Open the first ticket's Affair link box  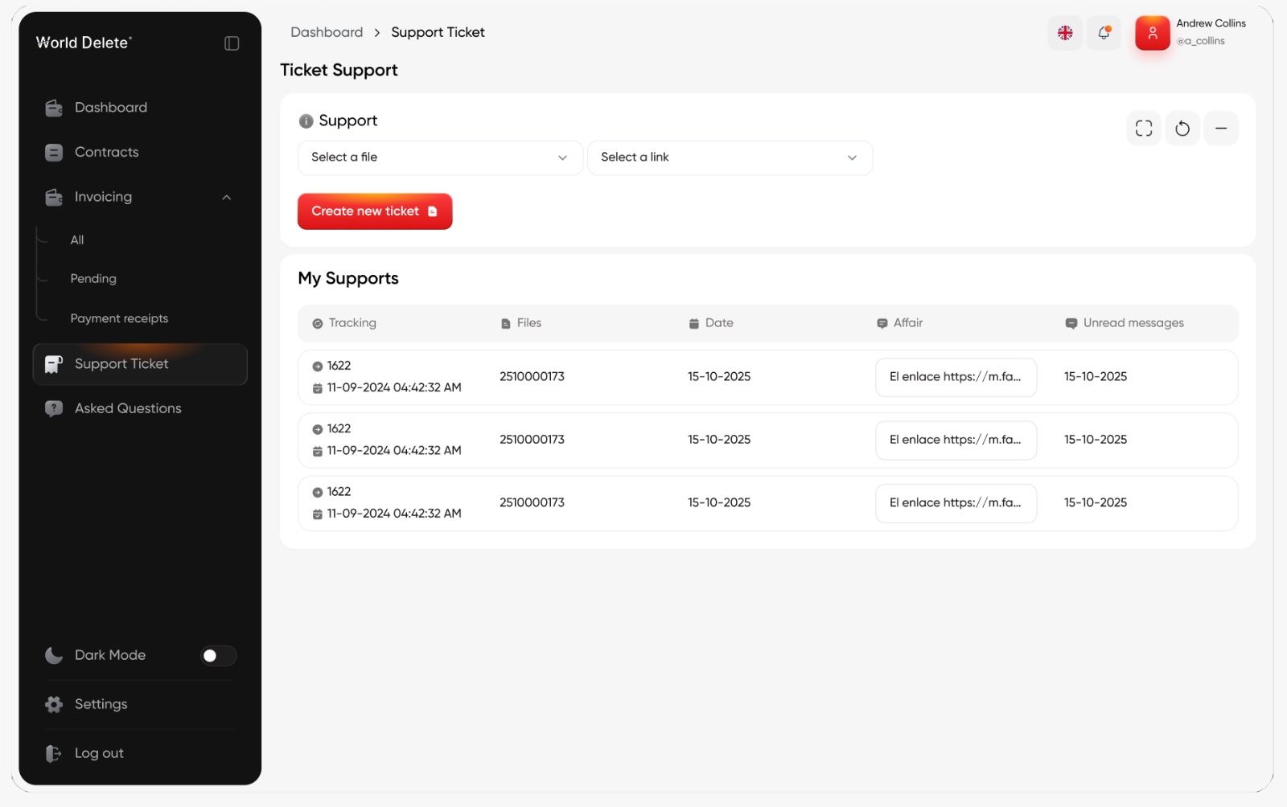pos(956,377)
